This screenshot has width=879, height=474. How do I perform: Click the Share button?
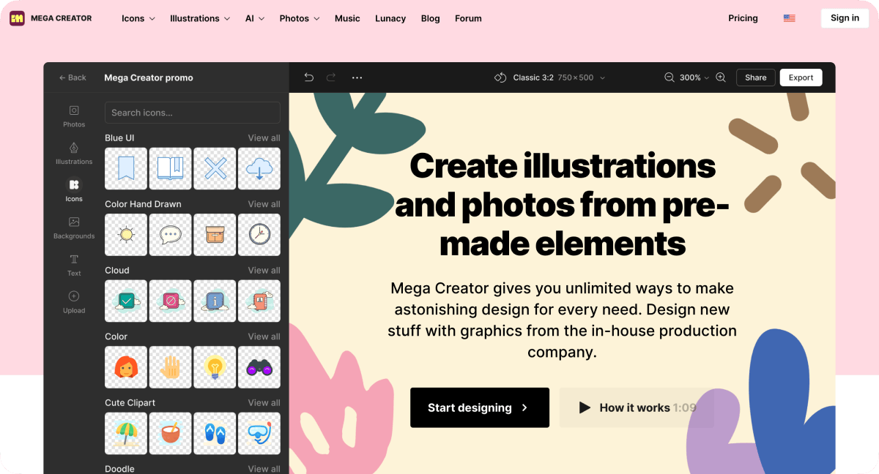756,78
